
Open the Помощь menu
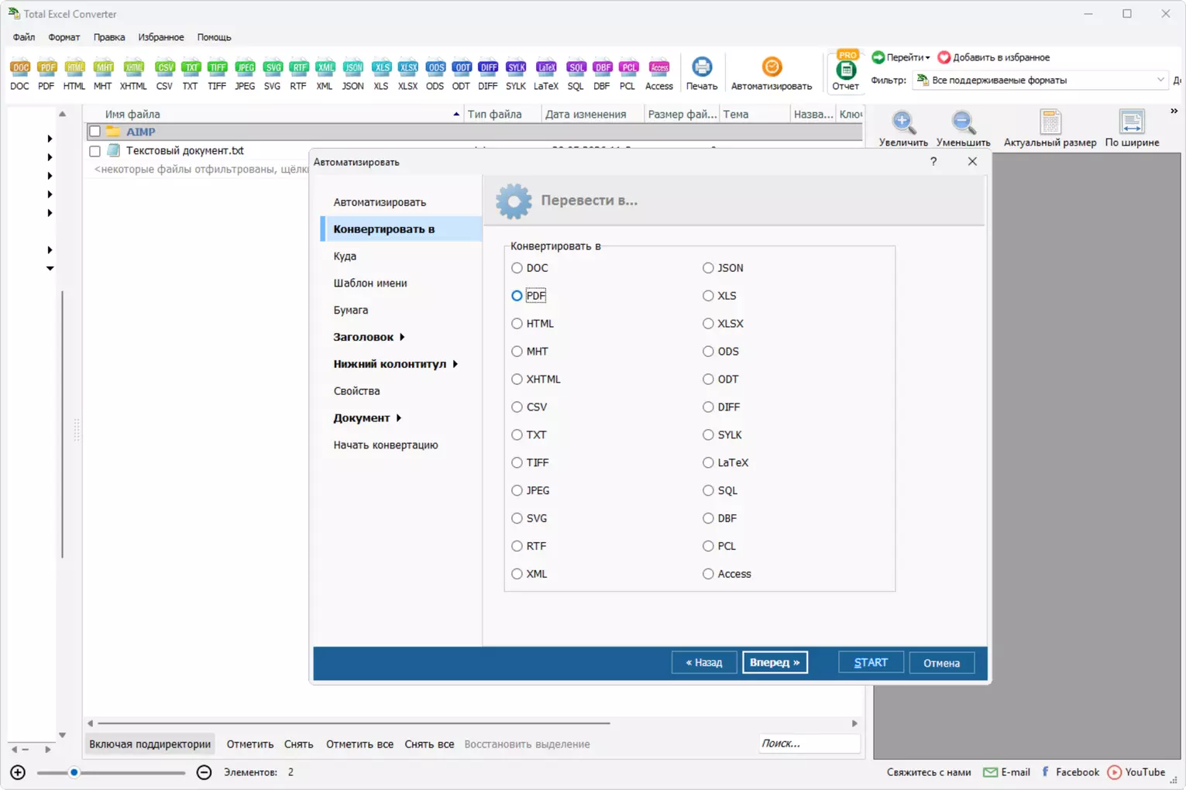(x=214, y=37)
